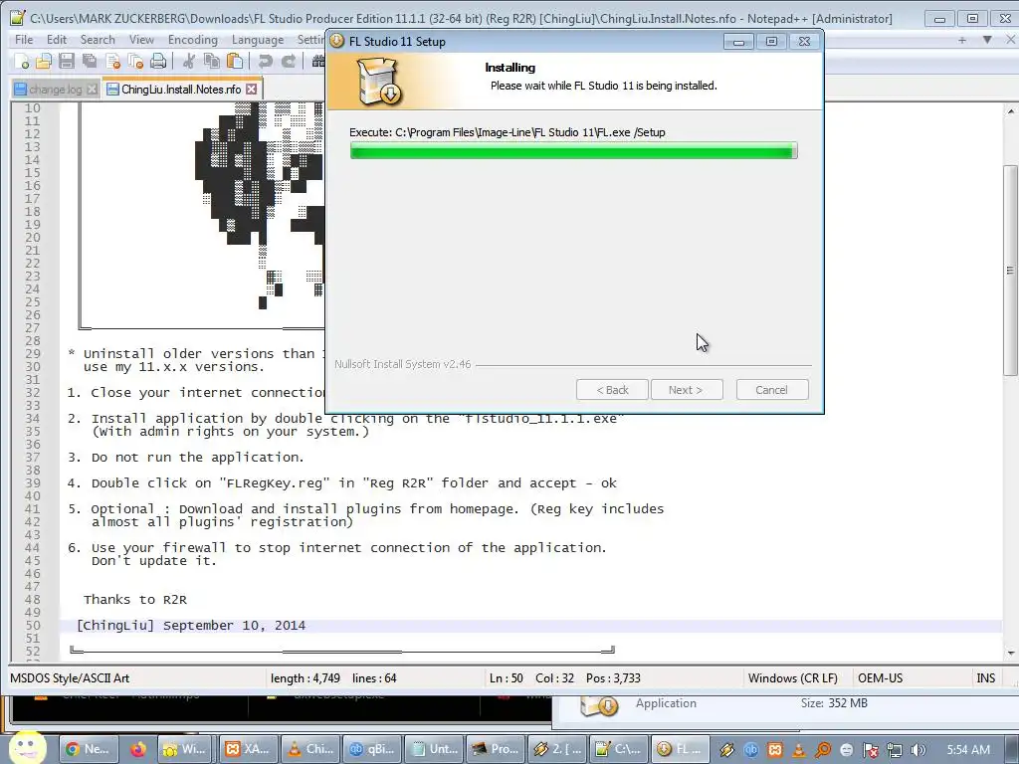Click the length : 4,749 status bar entry
1019x764 pixels.
(x=306, y=677)
